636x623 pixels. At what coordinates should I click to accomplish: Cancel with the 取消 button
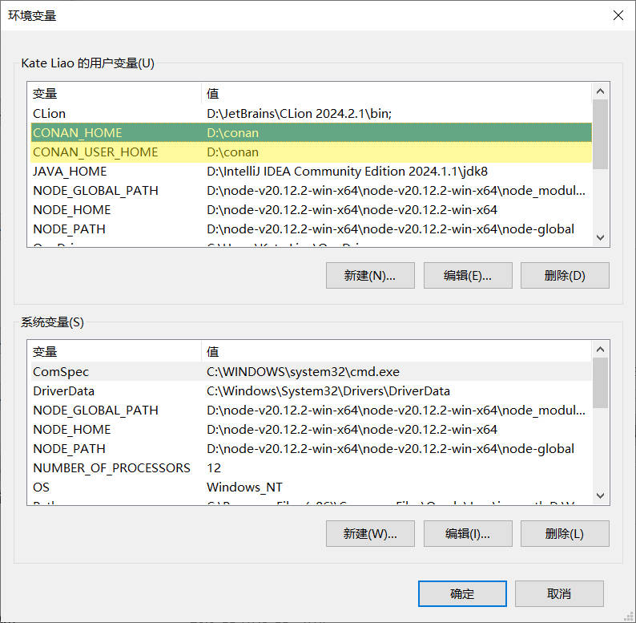558,593
